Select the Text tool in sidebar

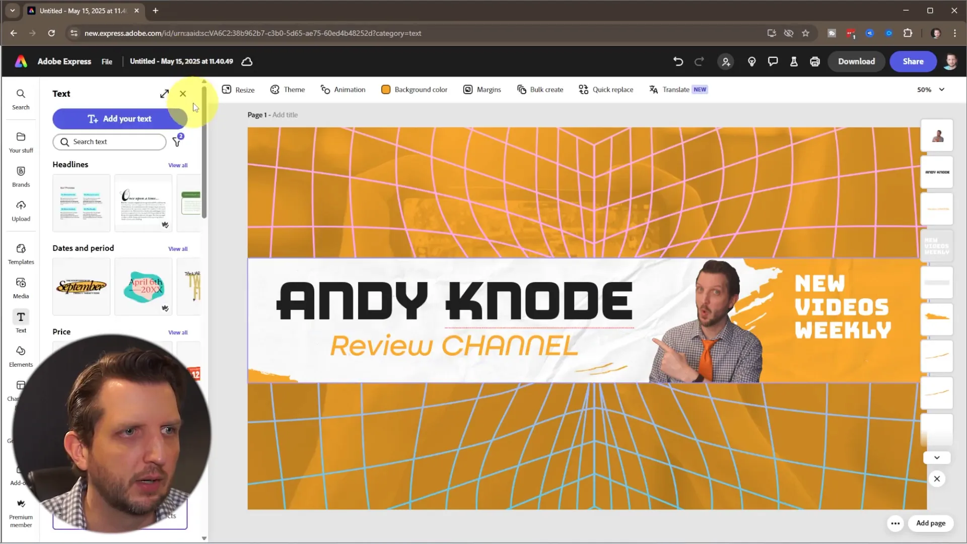[x=21, y=321]
